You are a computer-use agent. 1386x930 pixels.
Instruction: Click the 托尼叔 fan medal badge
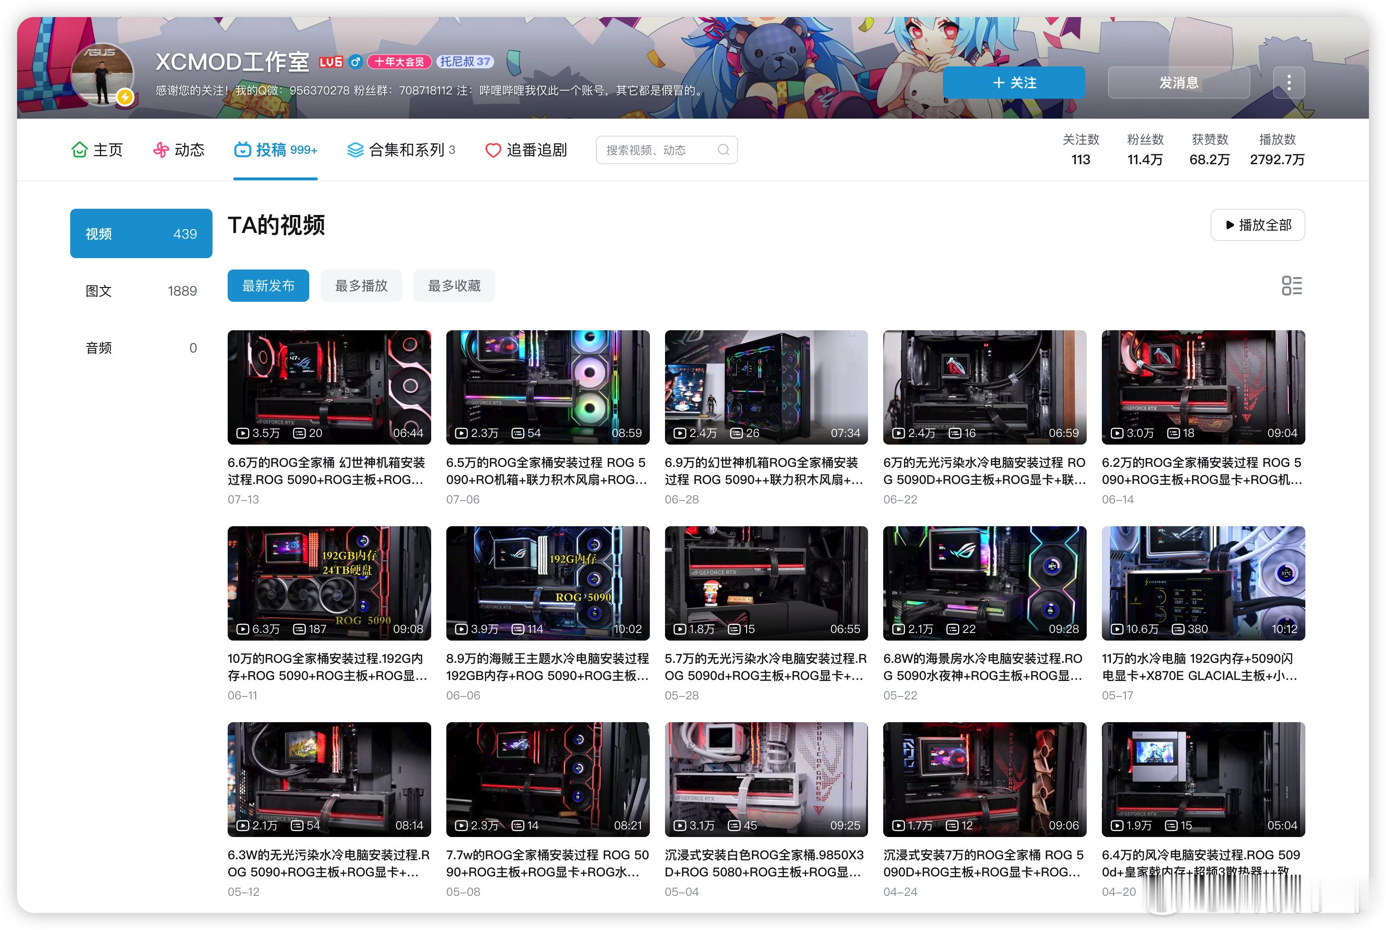click(x=465, y=62)
